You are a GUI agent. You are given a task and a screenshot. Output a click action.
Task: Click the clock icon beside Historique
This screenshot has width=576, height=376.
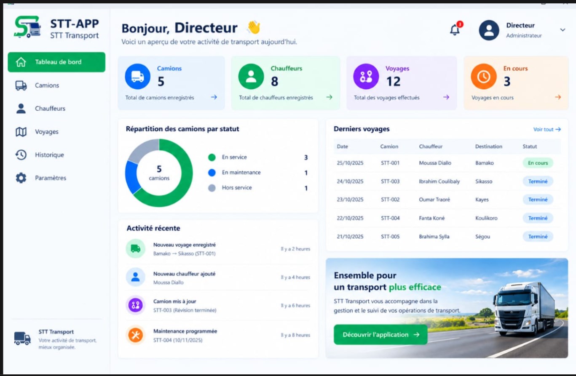click(x=21, y=155)
